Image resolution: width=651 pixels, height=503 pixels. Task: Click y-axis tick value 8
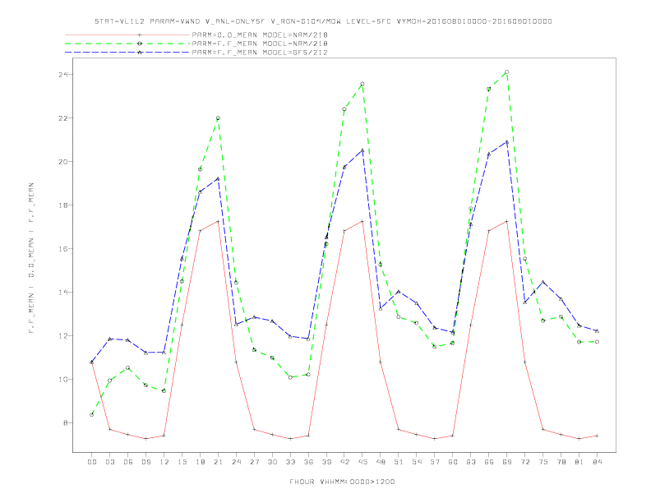click(65, 423)
